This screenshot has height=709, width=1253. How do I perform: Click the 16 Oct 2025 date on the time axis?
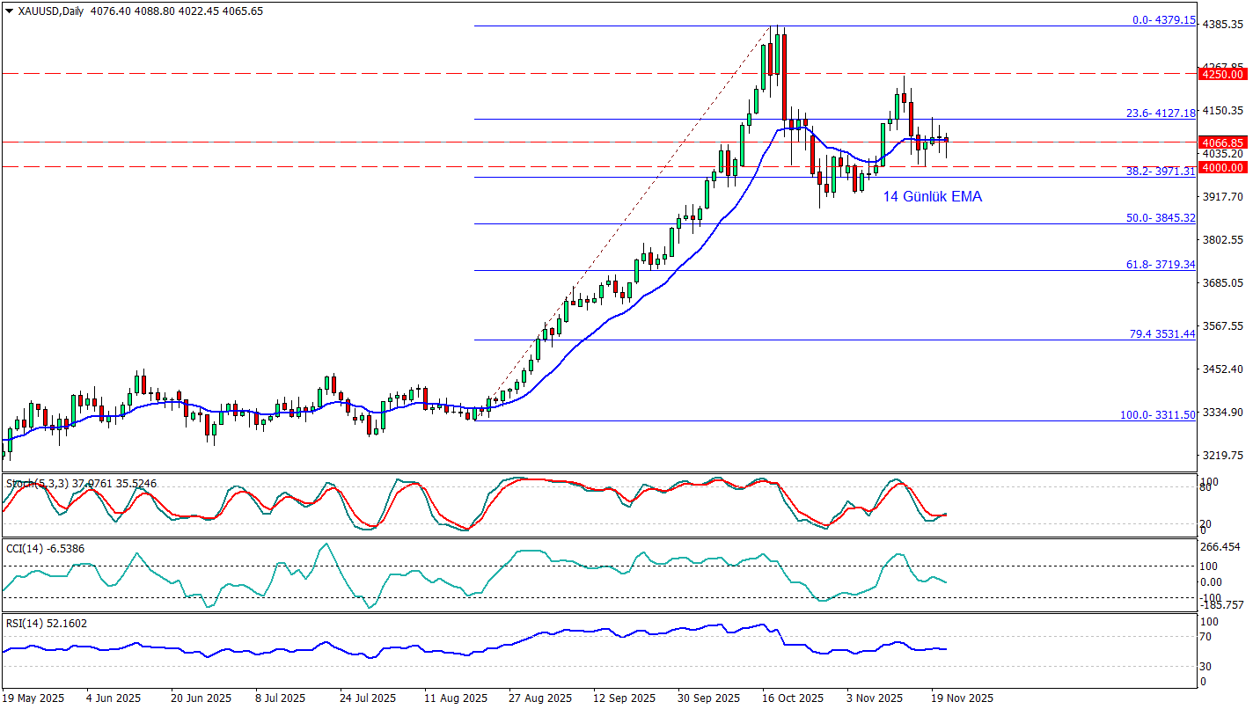pyautogui.click(x=793, y=698)
